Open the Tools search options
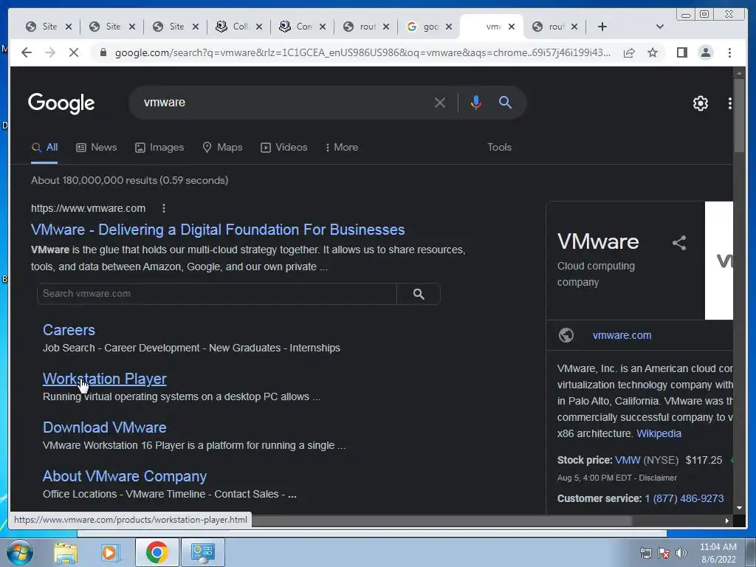 (x=499, y=147)
